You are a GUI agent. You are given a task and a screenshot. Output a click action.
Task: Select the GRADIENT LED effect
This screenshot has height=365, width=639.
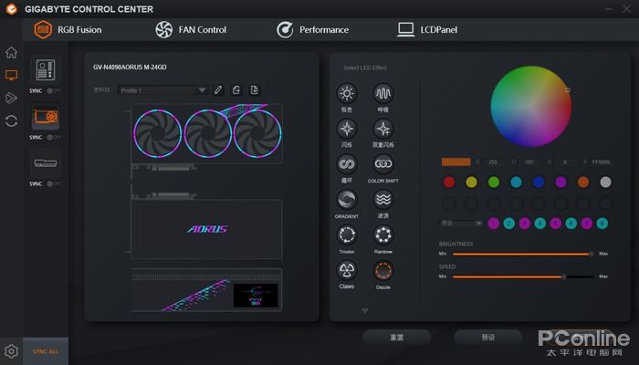point(347,200)
